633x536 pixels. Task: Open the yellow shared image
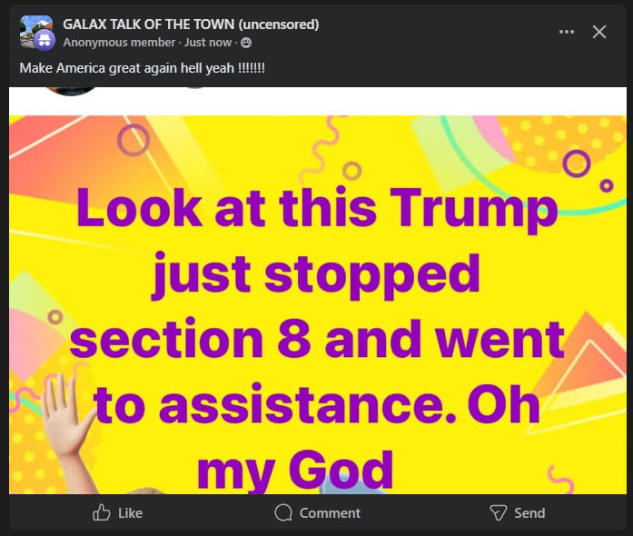click(x=318, y=300)
